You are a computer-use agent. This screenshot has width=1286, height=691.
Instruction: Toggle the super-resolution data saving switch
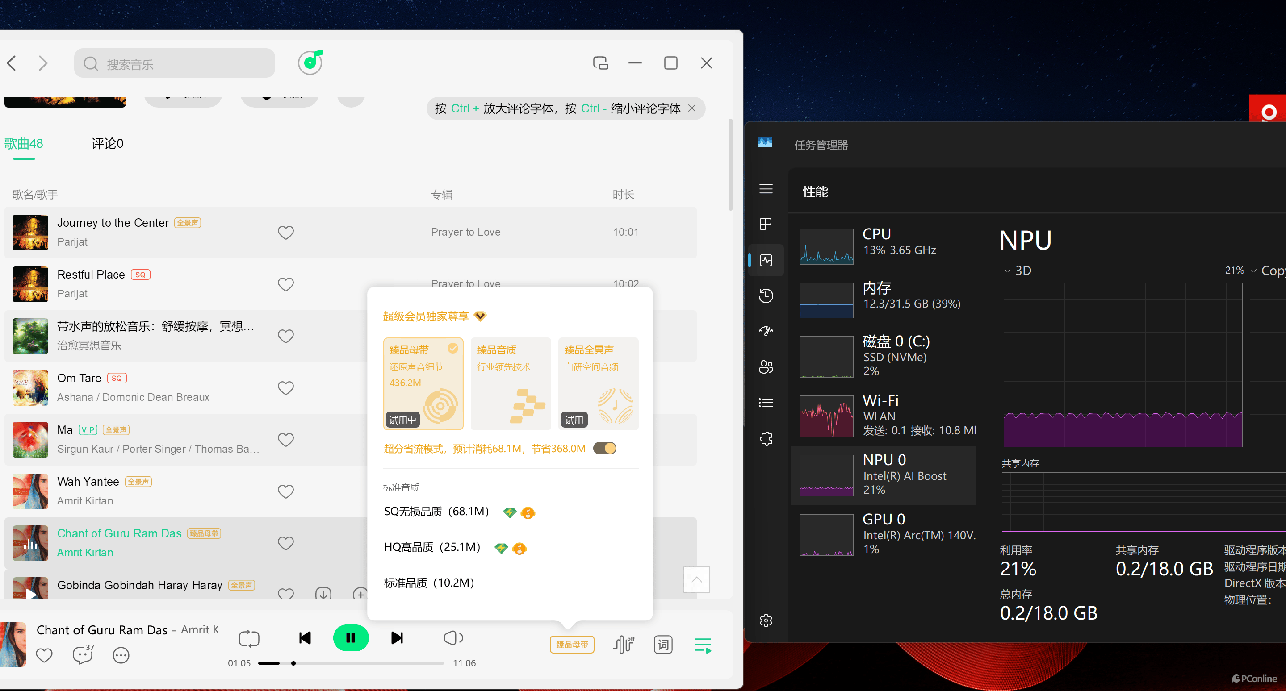point(604,448)
